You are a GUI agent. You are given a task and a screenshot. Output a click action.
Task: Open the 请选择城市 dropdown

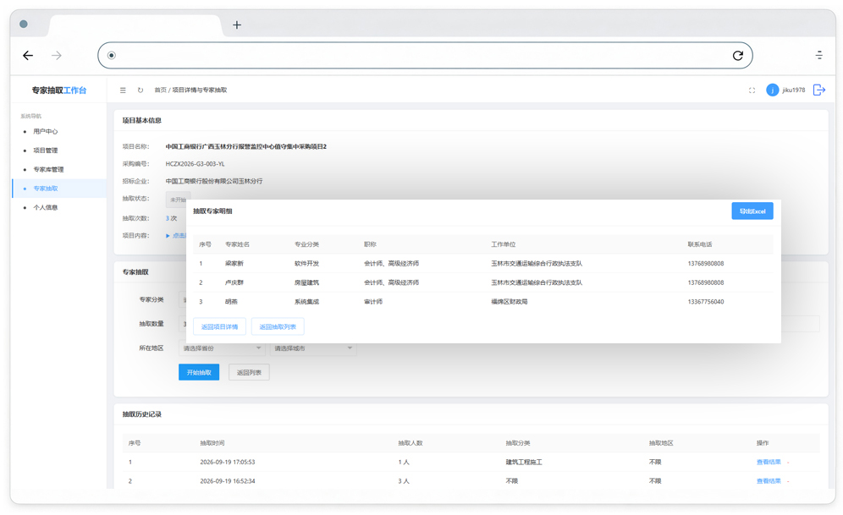point(313,348)
